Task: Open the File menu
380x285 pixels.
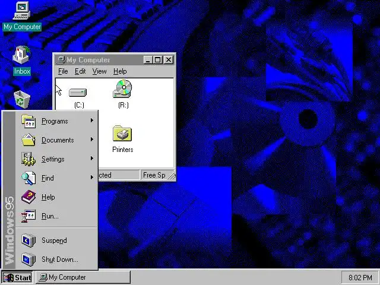Action: coord(63,71)
